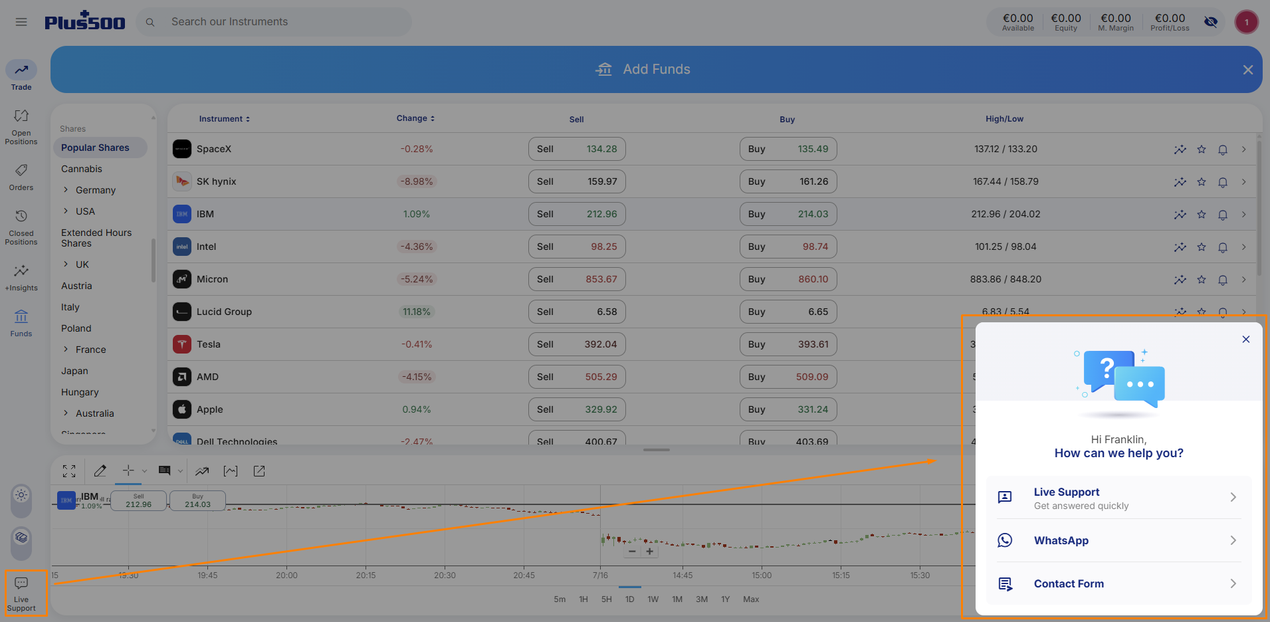
Task: Close the help dialog
Action: [1246, 340]
